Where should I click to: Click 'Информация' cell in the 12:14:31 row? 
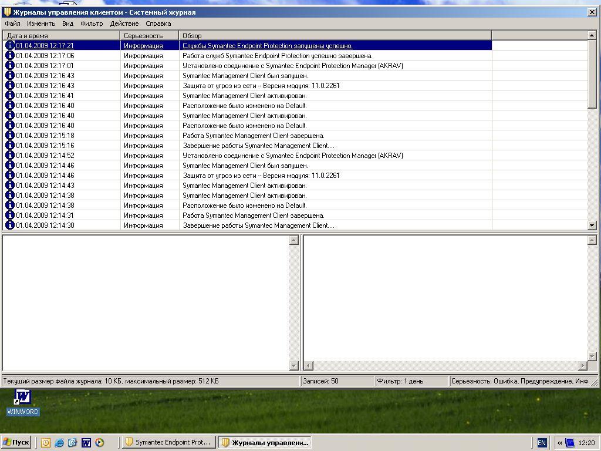[143, 215]
